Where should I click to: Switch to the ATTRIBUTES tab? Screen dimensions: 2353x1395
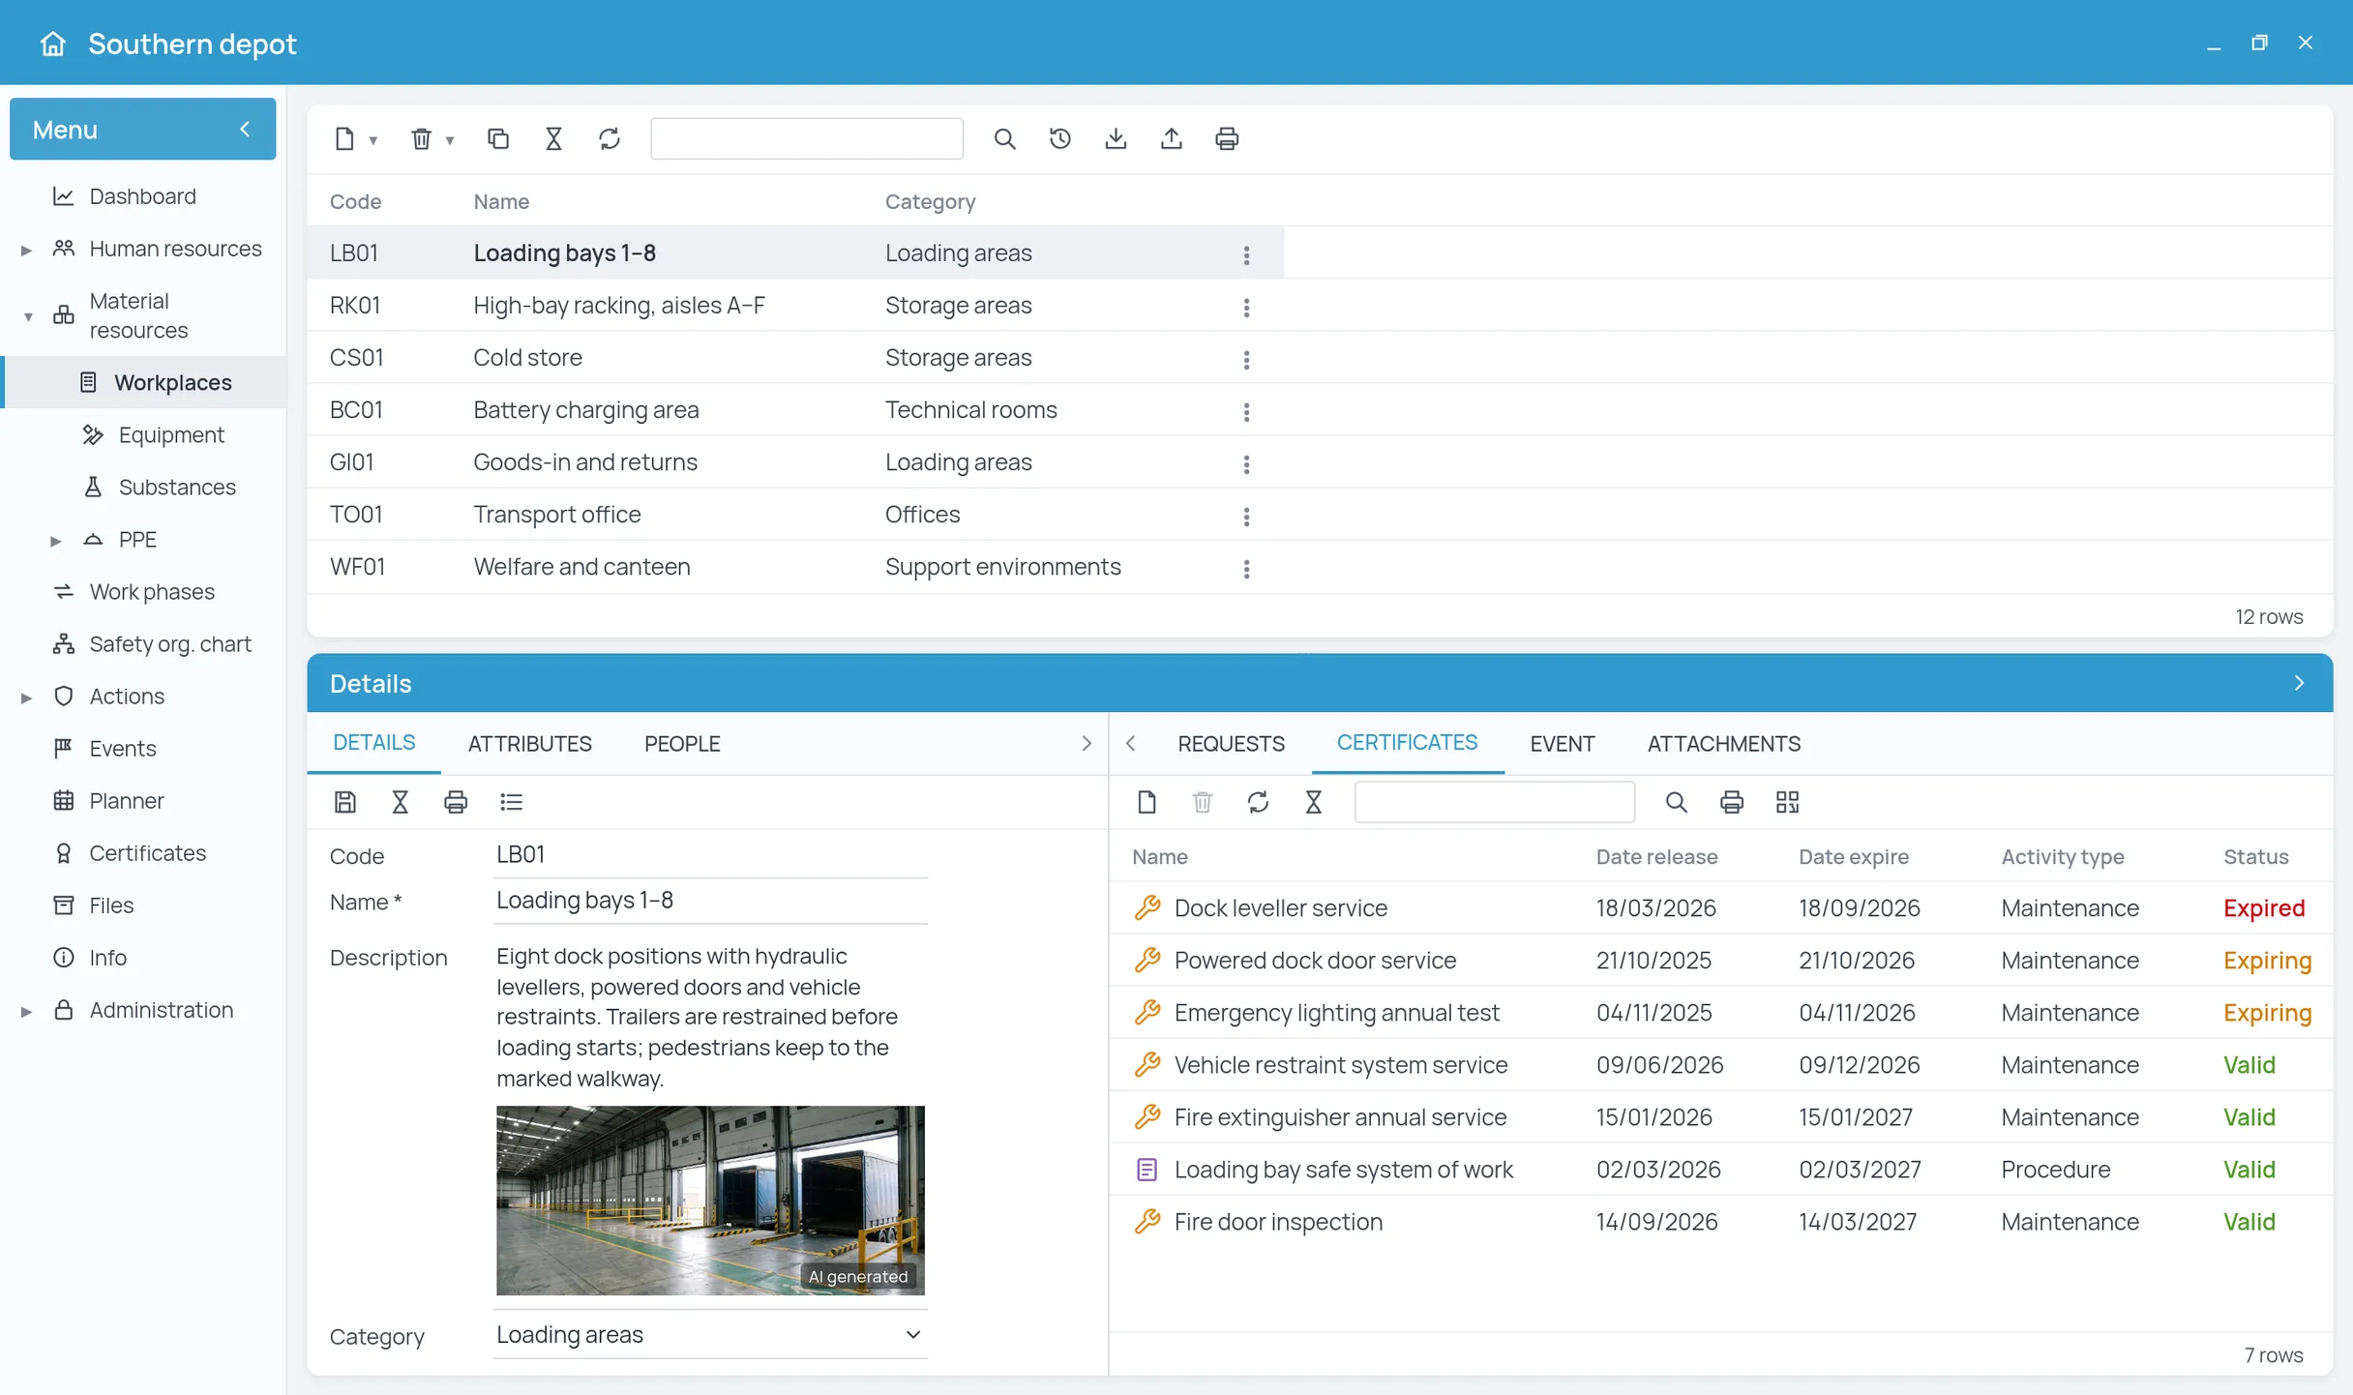click(529, 743)
